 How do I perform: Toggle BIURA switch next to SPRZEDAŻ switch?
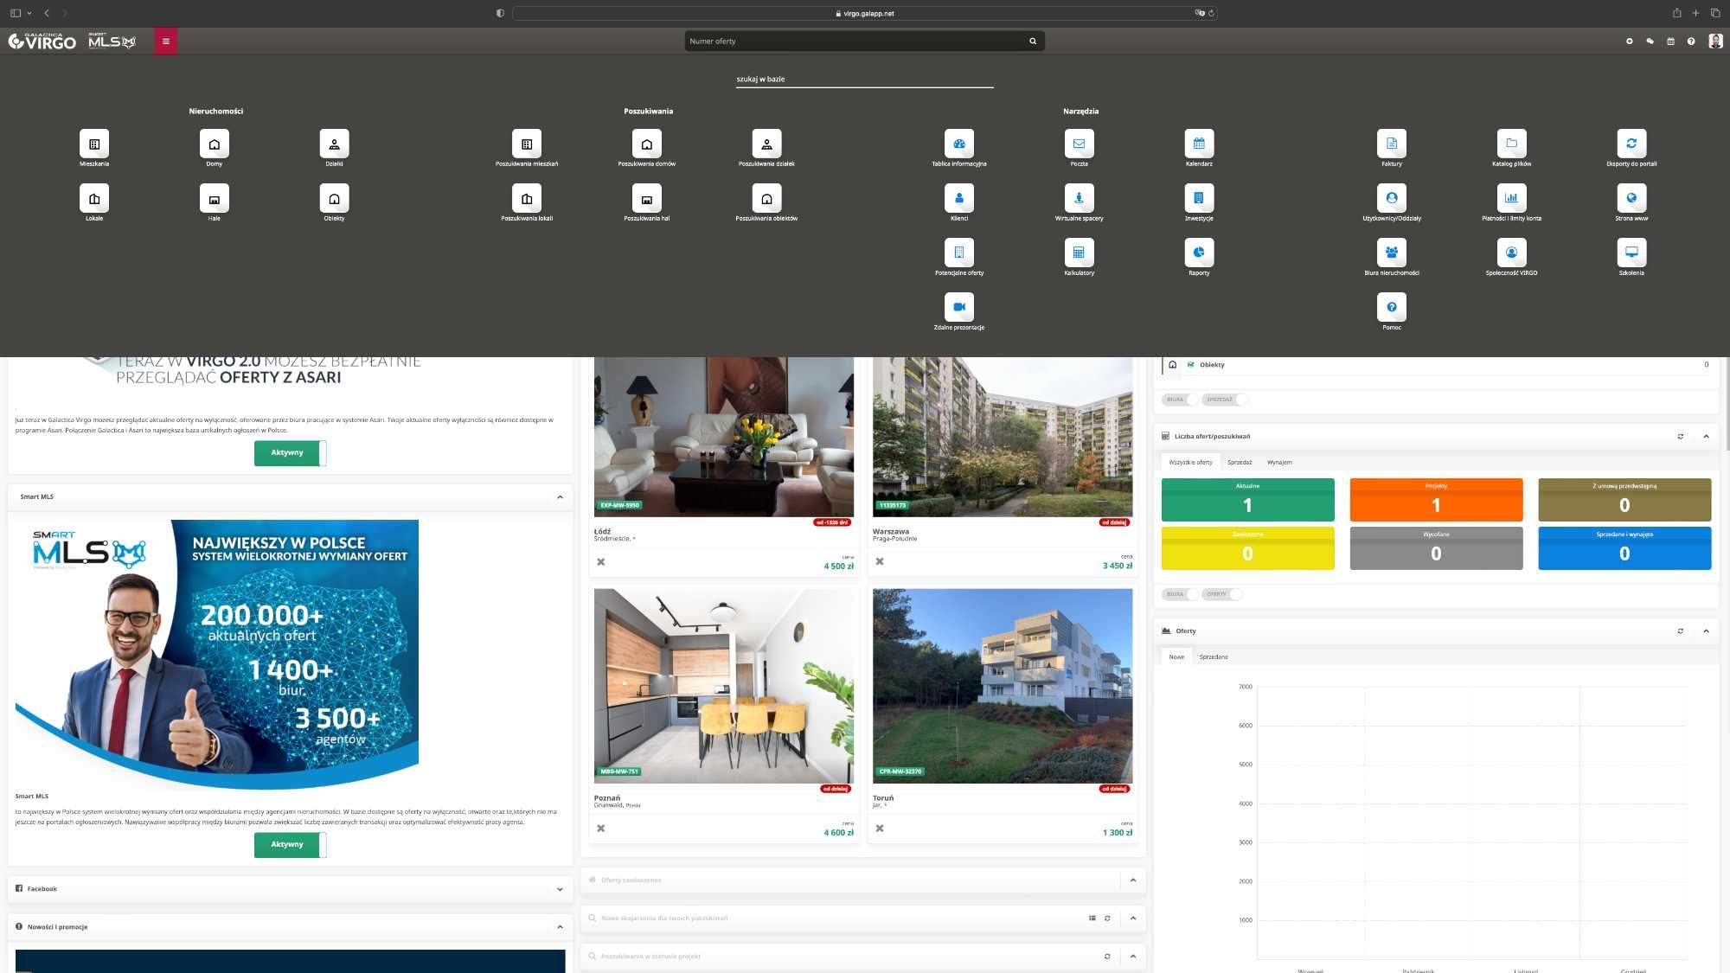(x=1180, y=400)
